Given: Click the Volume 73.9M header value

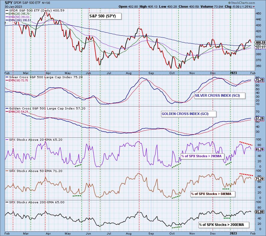Looking at the screenshot, I should pos(212,6).
